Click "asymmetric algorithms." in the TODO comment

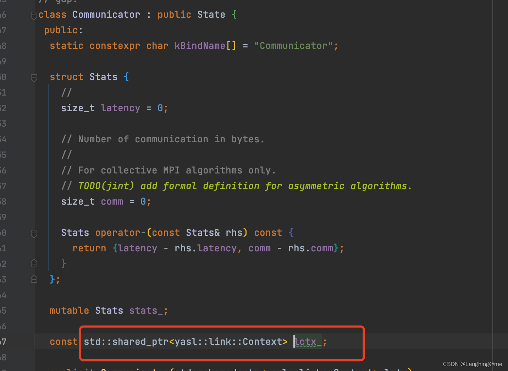pos(350,186)
